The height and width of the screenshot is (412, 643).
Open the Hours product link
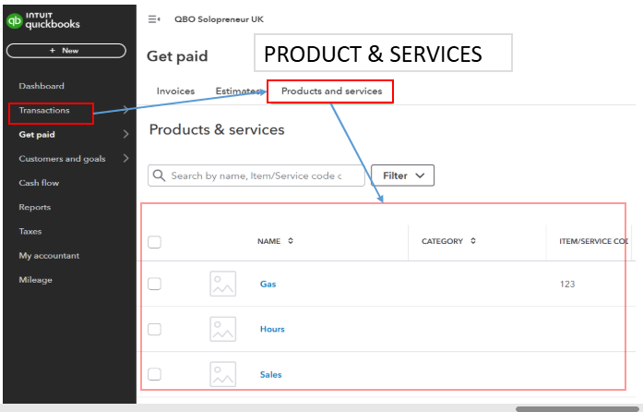(x=272, y=329)
